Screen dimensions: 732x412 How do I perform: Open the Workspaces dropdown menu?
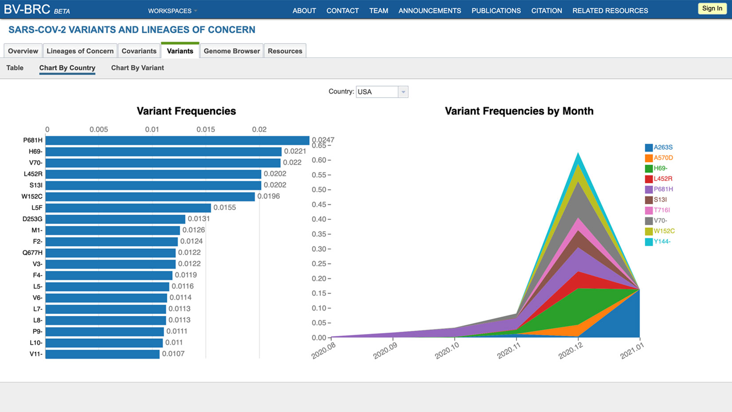[x=172, y=11]
